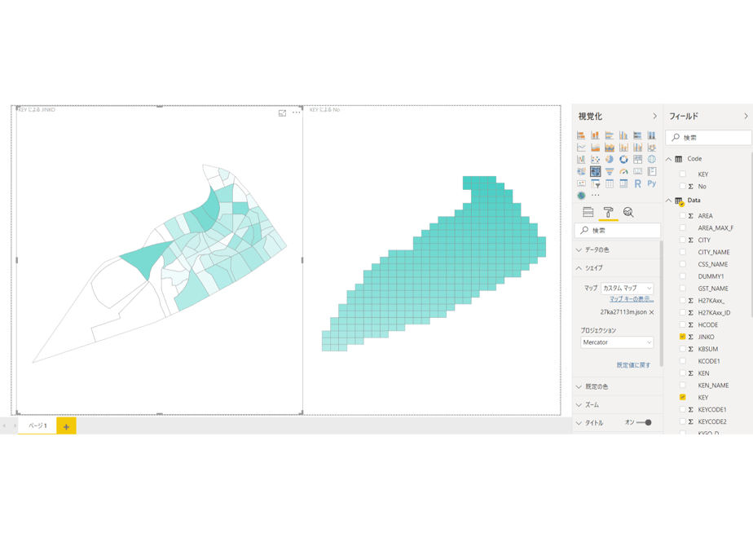Select the matrix visual icon
This screenshot has width=753, height=538.
(623, 183)
